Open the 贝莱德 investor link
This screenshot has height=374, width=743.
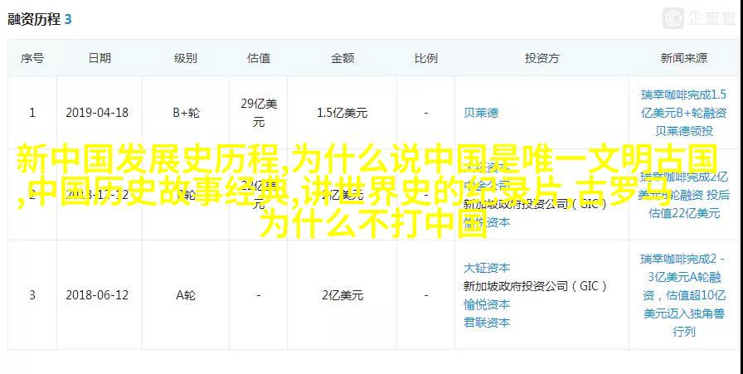(480, 113)
